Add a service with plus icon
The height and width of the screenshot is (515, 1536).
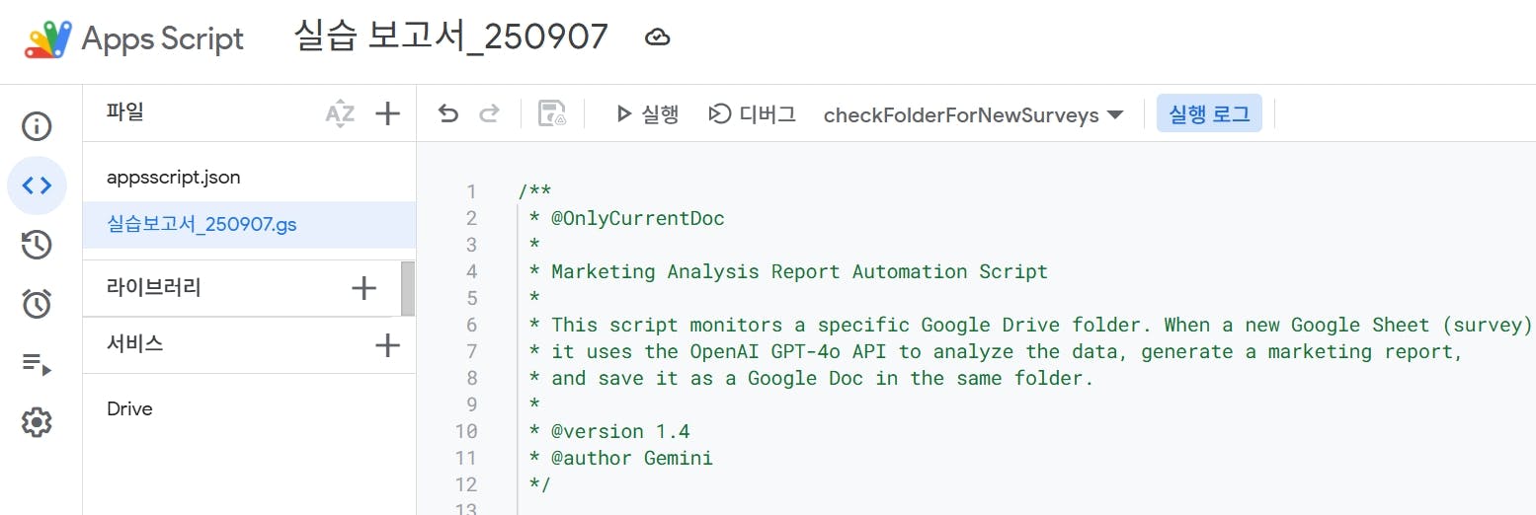click(x=388, y=344)
